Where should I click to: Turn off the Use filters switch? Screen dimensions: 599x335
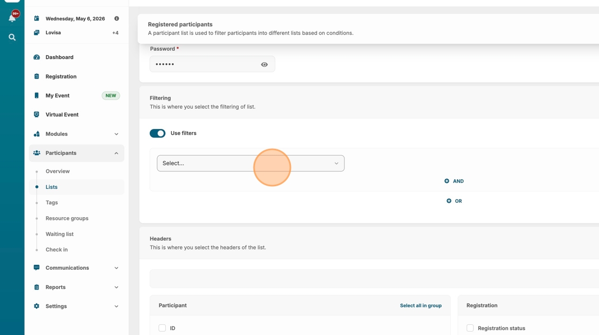[x=157, y=133]
